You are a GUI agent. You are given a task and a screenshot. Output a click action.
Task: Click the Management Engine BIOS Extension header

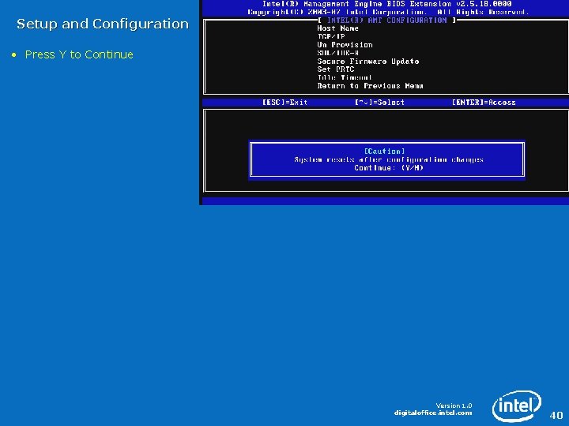(386, 4)
